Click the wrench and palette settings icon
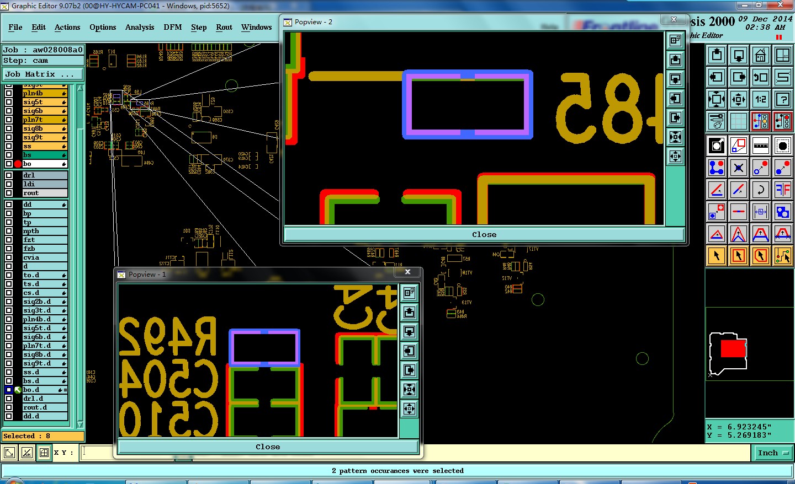 tap(717, 121)
